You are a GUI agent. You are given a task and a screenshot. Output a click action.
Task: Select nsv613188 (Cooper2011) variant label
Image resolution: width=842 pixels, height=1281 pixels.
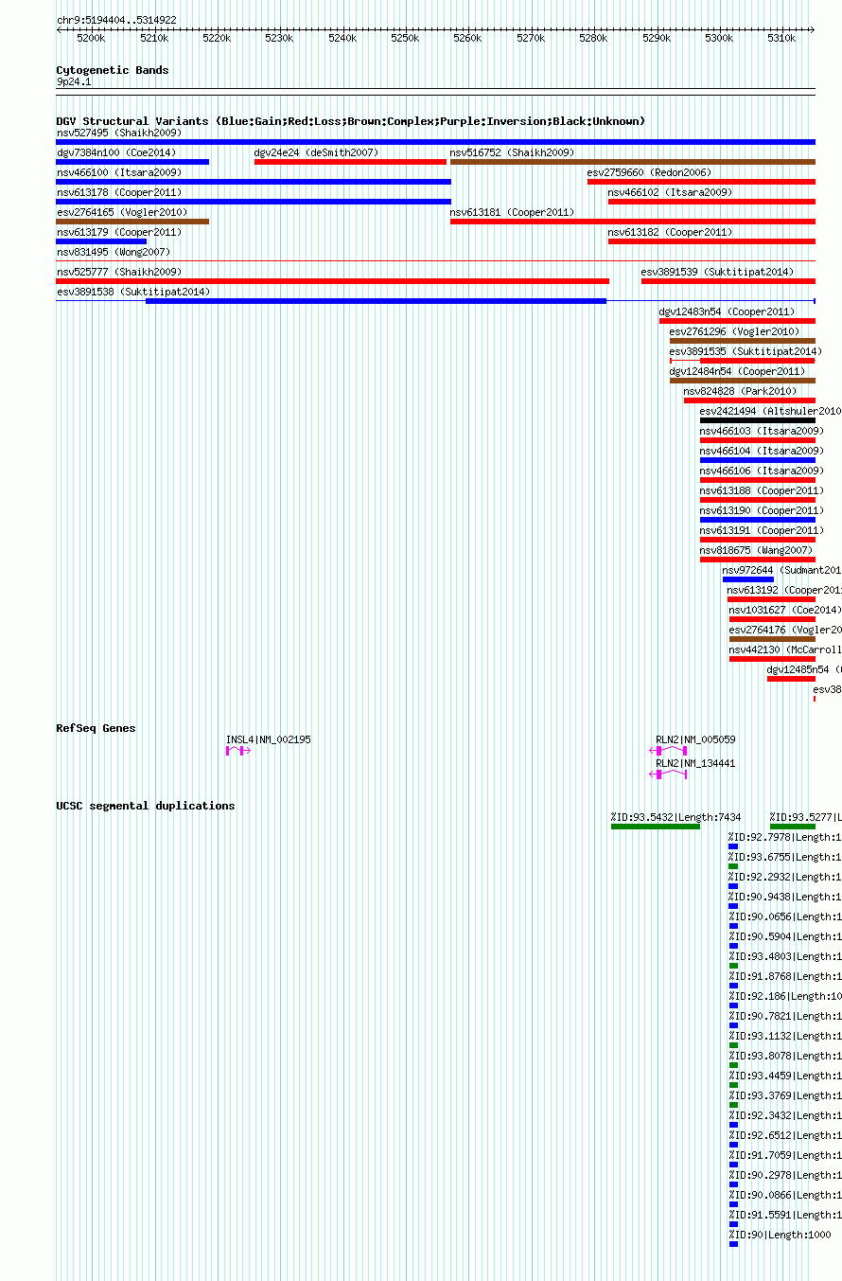point(762,490)
